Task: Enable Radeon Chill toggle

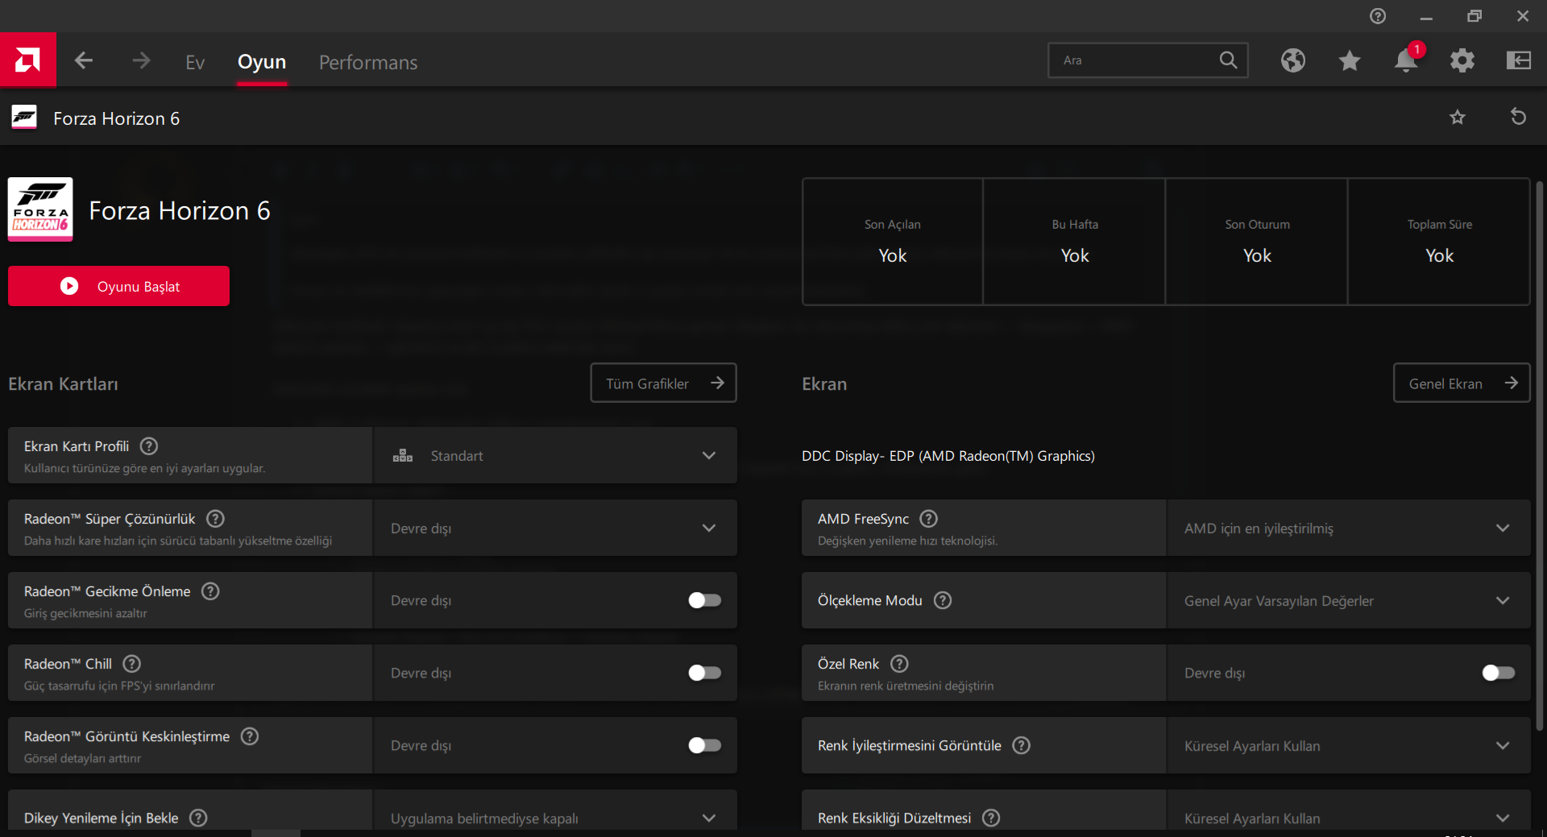Action: (704, 673)
